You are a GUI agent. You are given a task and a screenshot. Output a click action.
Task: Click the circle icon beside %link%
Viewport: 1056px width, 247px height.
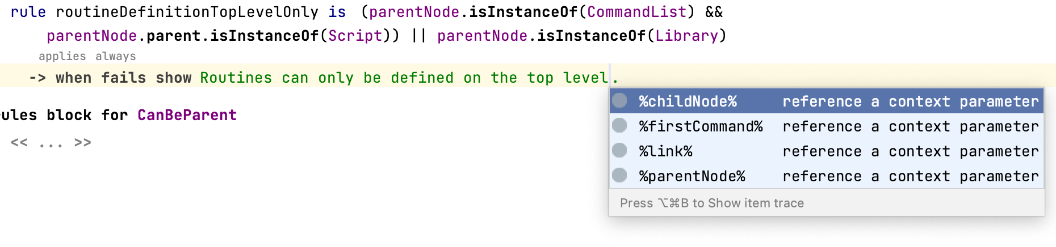619,151
